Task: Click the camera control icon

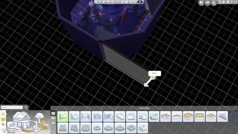Action: (228, 2)
